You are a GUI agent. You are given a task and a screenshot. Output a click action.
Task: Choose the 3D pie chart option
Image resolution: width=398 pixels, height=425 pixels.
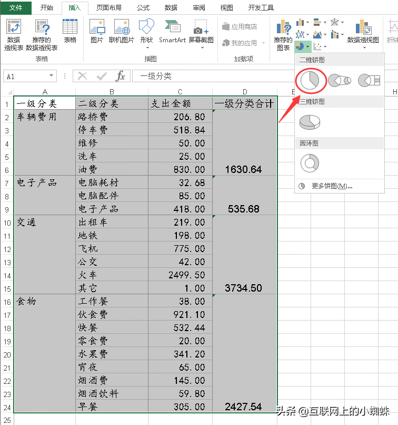pyautogui.click(x=310, y=122)
